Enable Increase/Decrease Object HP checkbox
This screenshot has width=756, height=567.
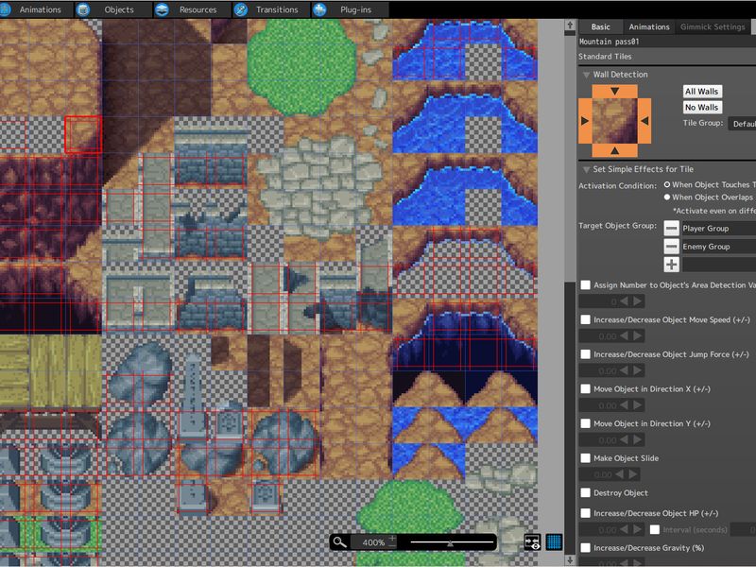click(585, 513)
